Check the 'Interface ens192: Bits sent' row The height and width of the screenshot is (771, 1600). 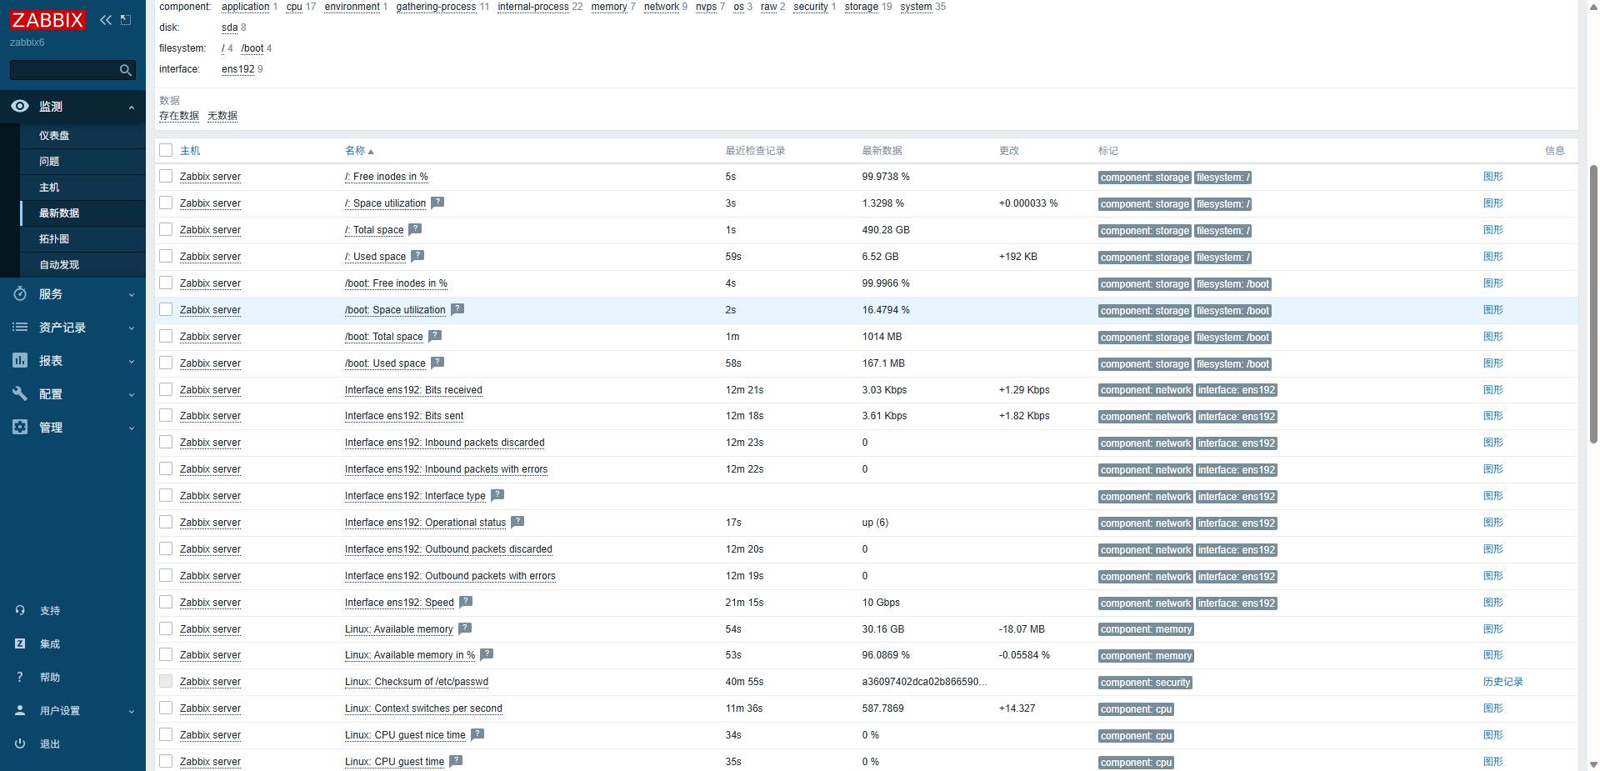pos(166,415)
